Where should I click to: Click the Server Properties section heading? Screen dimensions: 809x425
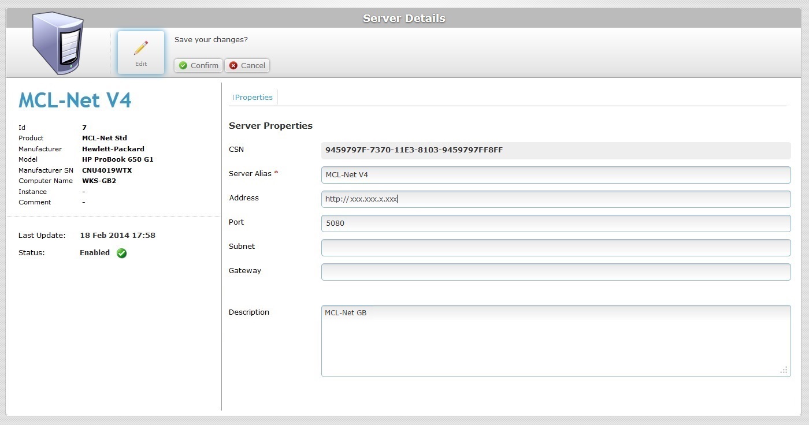[270, 126]
